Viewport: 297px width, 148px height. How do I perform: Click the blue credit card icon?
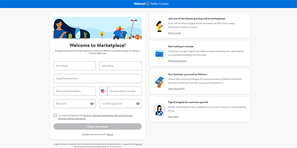[159, 53]
